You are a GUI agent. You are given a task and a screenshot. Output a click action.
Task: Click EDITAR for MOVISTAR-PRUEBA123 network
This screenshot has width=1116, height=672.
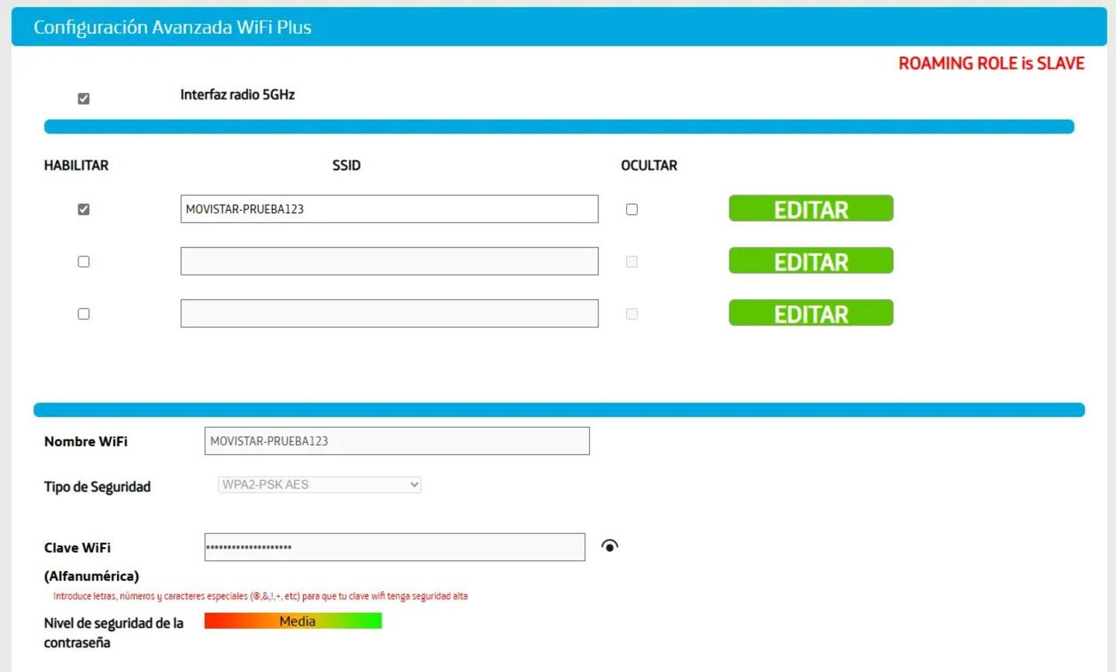click(811, 208)
